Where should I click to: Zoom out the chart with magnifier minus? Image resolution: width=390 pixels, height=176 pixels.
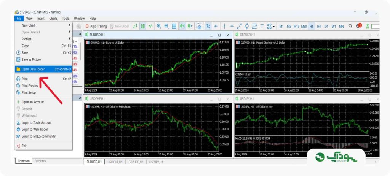pyautogui.click(x=166, y=26)
